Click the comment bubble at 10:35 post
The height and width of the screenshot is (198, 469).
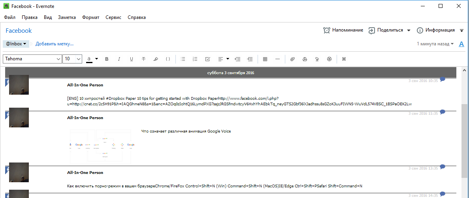[x=443, y=79]
